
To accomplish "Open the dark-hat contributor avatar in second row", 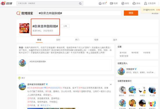I will [x=142, y=103].
